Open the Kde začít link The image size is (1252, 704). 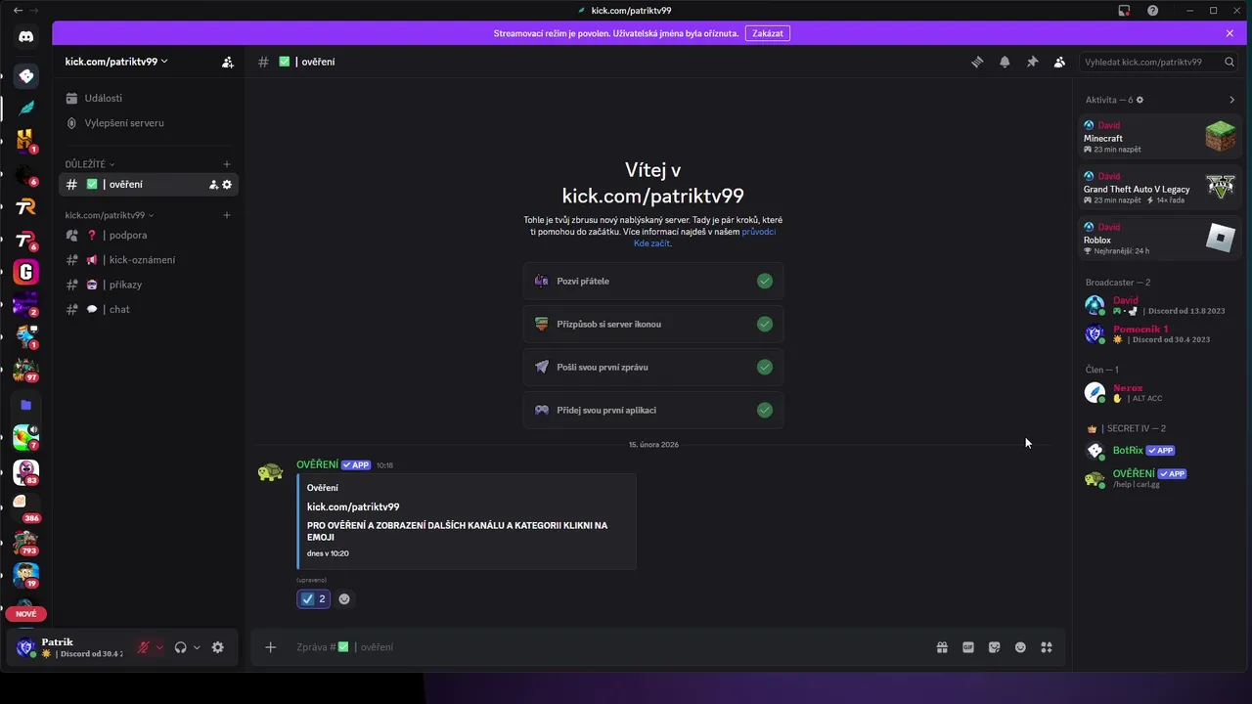651,243
